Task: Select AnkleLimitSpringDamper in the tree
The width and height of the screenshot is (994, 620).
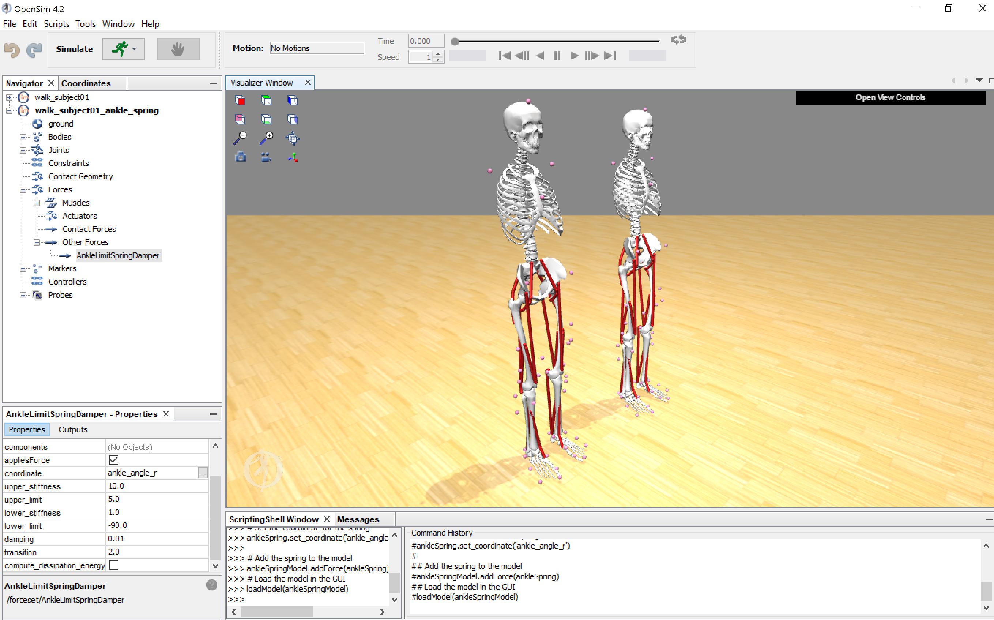Action: (118, 255)
